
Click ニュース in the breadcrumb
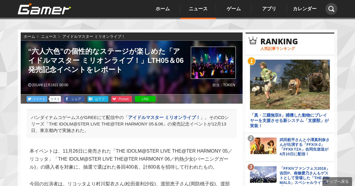49,37
